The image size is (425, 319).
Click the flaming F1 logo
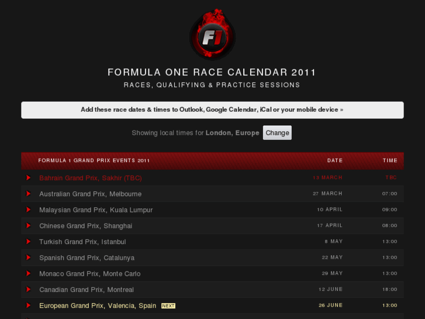[212, 35]
